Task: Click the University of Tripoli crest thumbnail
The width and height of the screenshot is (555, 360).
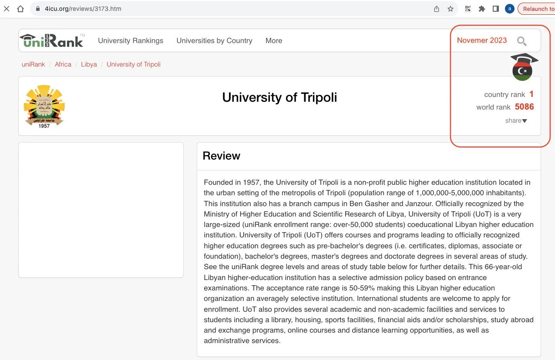Action: tap(44, 107)
